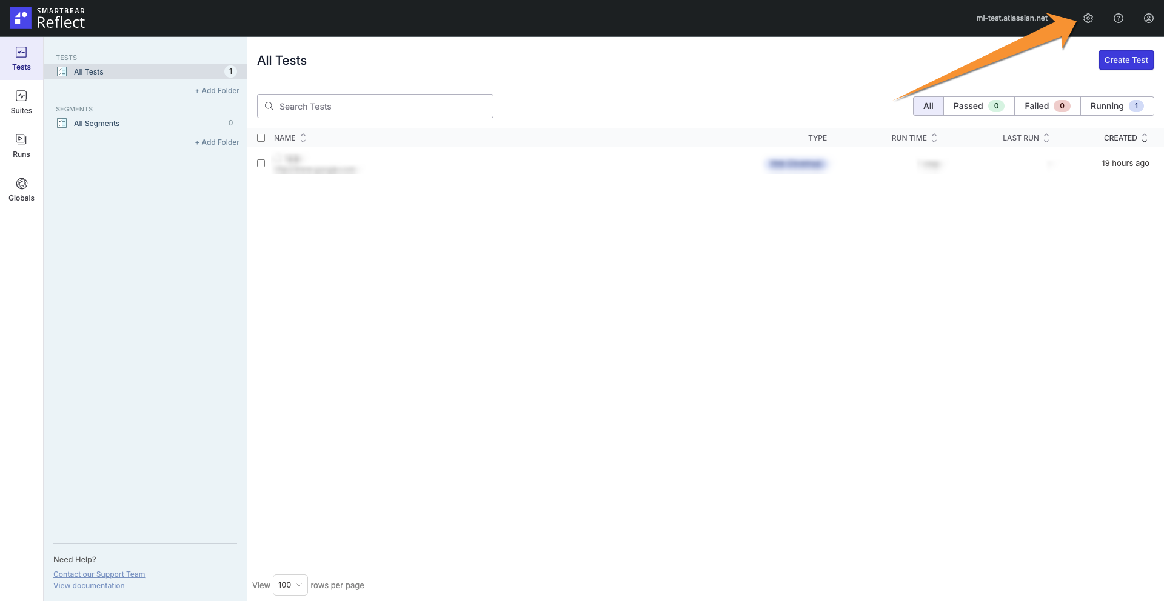Open the settings gear icon
Viewport: 1164px width, 601px height.
1088,18
